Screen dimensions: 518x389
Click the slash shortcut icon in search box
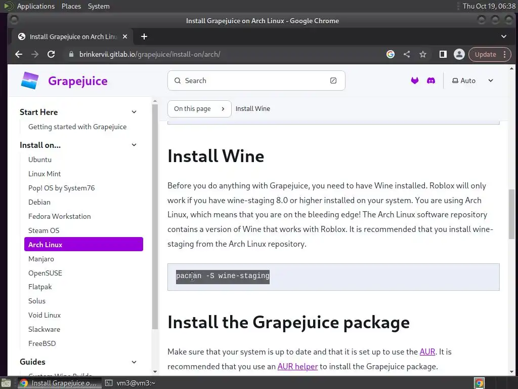click(x=333, y=81)
